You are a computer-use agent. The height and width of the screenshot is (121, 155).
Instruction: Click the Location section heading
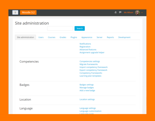pyautogui.click(x=25, y=99)
